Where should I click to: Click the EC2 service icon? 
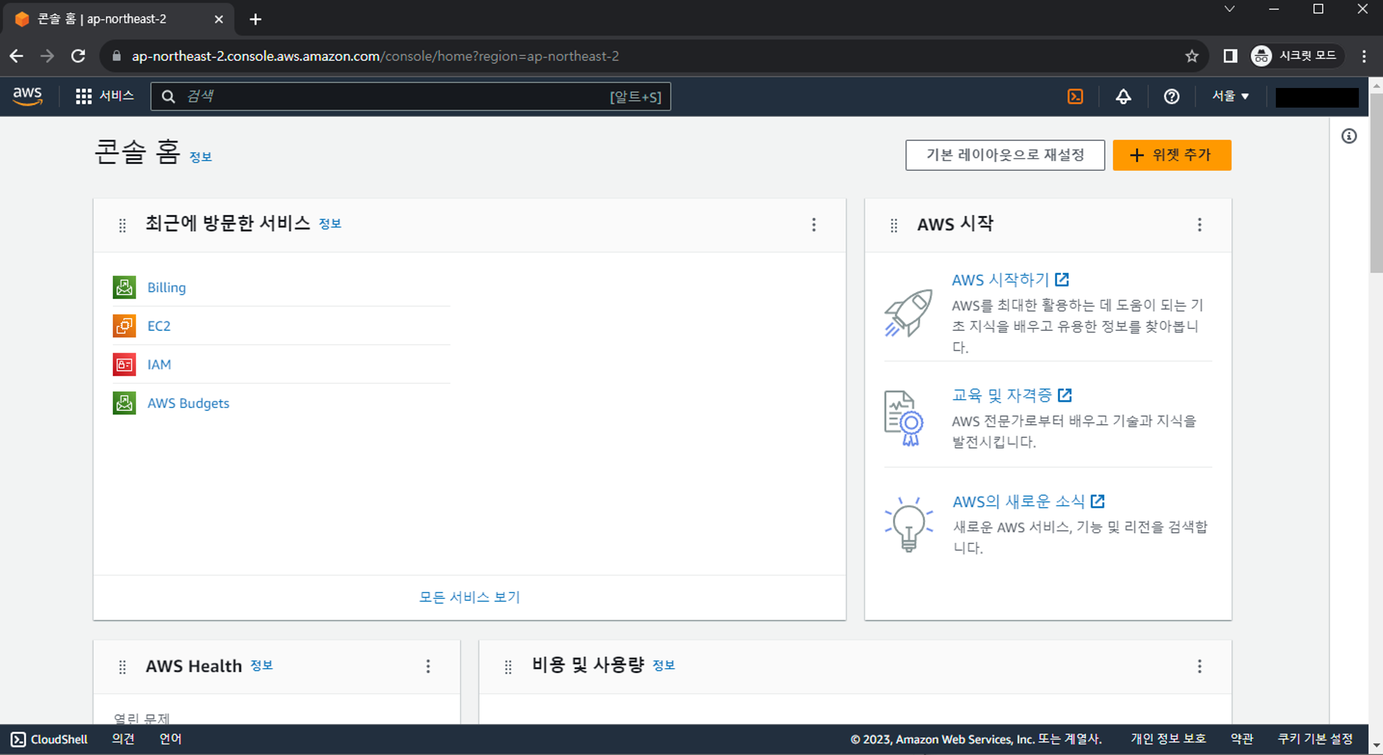[124, 326]
